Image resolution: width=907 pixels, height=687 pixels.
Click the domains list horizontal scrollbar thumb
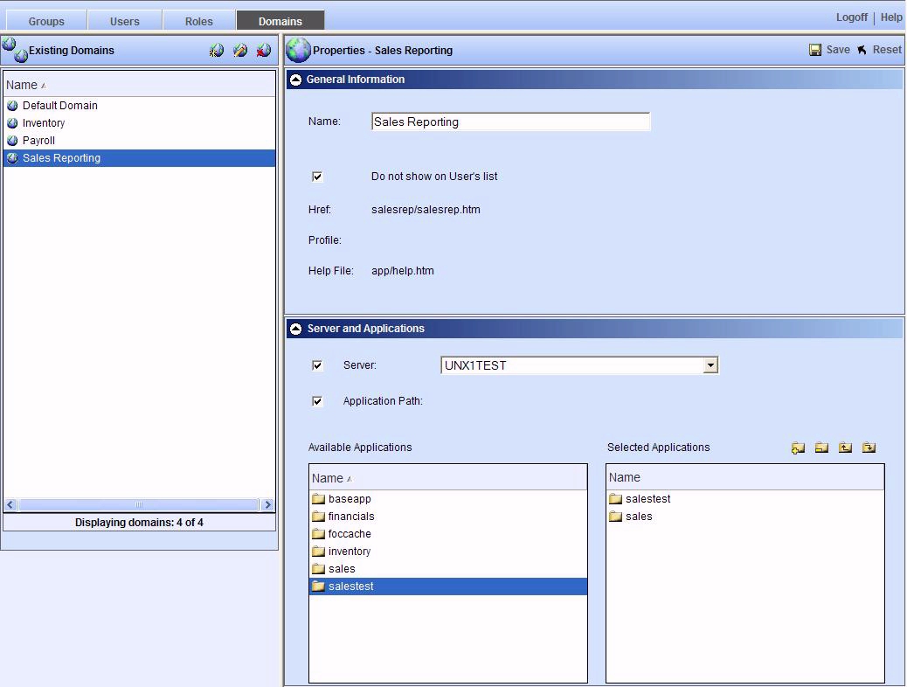coord(139,504)
